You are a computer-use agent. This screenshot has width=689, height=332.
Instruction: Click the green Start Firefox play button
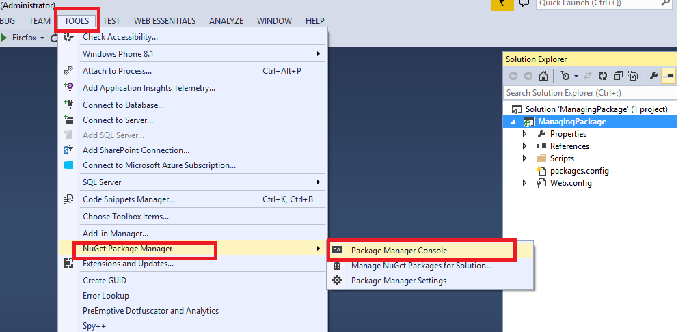pyautogui.click(x=4, y=38)
